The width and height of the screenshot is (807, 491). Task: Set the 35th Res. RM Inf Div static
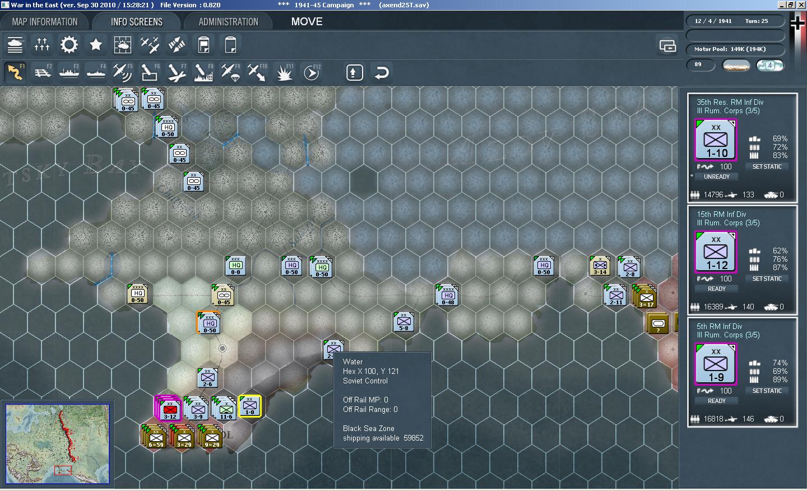(767, 166)
